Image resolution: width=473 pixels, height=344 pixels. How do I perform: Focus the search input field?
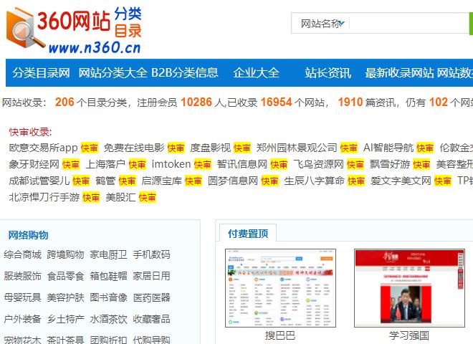point(409,23)
